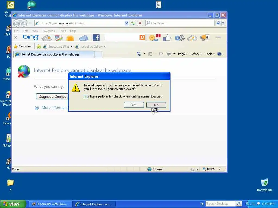
Task: Expand the Home button dropdown arrow
Action: pyautogui.click(x=144, y=54)
